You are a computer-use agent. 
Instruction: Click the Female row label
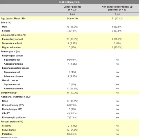(6, 31)
